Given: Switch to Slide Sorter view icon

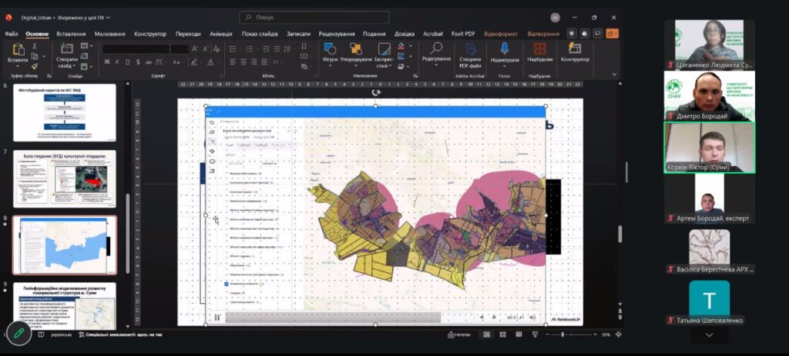Looking at the screenshot, I should [502, 334].
